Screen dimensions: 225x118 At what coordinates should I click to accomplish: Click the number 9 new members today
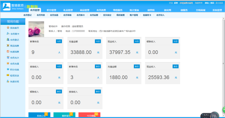pyautogui.click(x=33, y=52)
